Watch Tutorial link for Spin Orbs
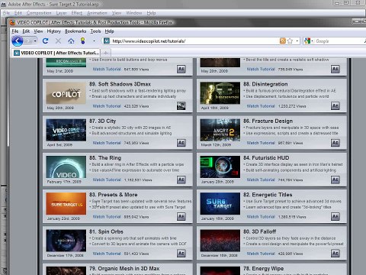Viewport: 366px width, 275px height. point(107,254)
